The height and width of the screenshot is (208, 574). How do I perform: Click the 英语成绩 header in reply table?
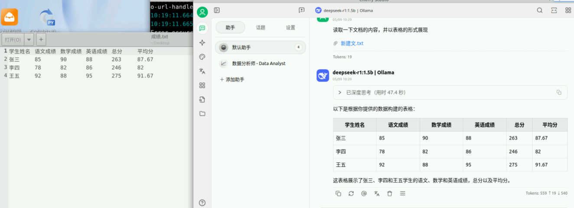pos(485,125)
